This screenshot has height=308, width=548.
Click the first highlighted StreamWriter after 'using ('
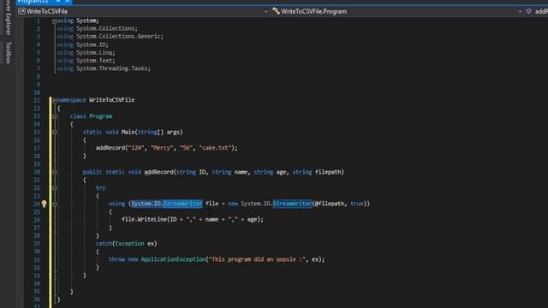click(182, 204)
